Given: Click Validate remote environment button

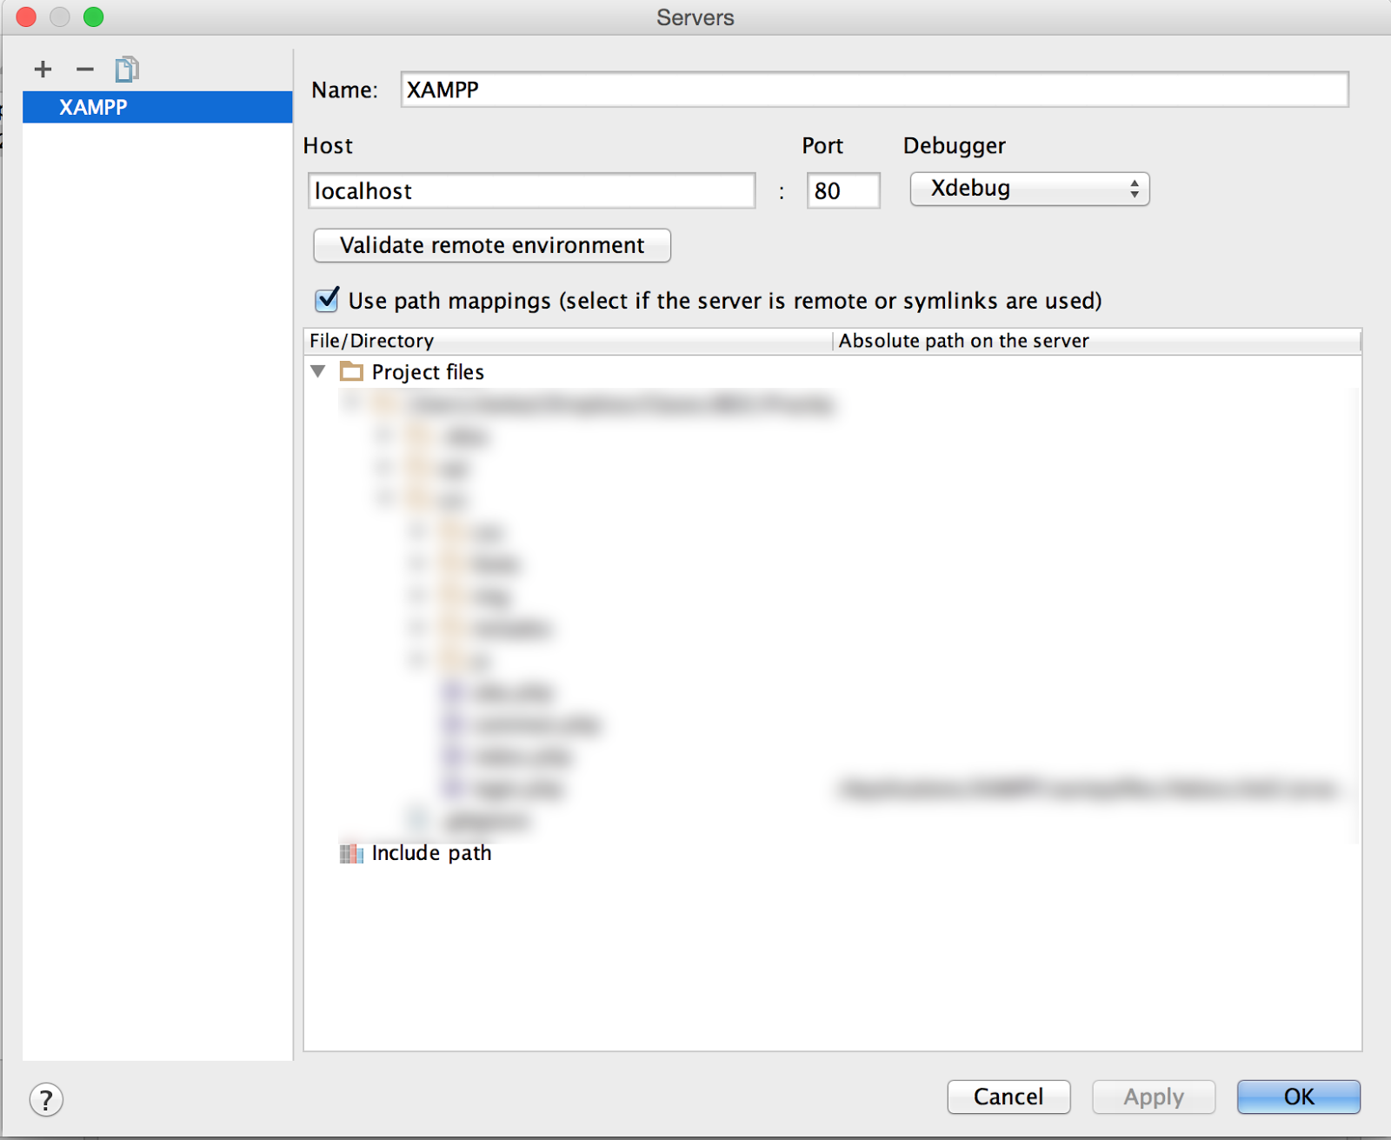Looking at the screenshot, I should point(492,245).
